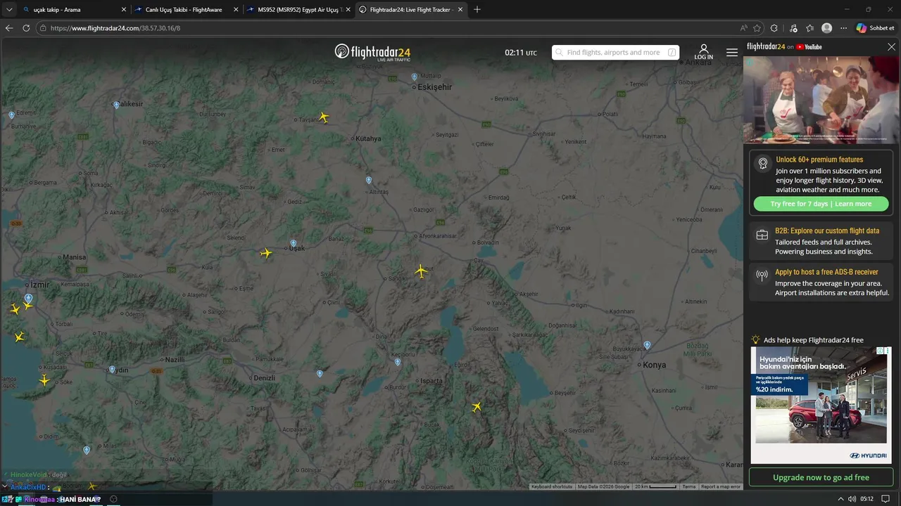Click the Unlock 60+ premium features heading
901x506 pixels.
point(819,160)
